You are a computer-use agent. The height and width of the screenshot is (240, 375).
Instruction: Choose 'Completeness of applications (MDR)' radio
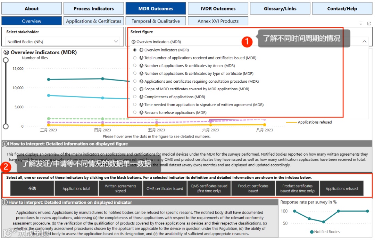click(135, 97)
